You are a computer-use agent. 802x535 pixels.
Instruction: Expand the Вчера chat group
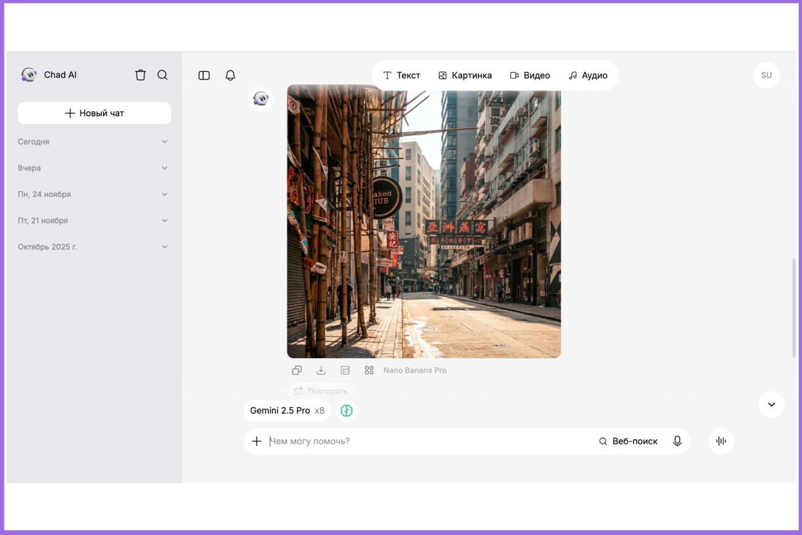click(x=94, y=168)
